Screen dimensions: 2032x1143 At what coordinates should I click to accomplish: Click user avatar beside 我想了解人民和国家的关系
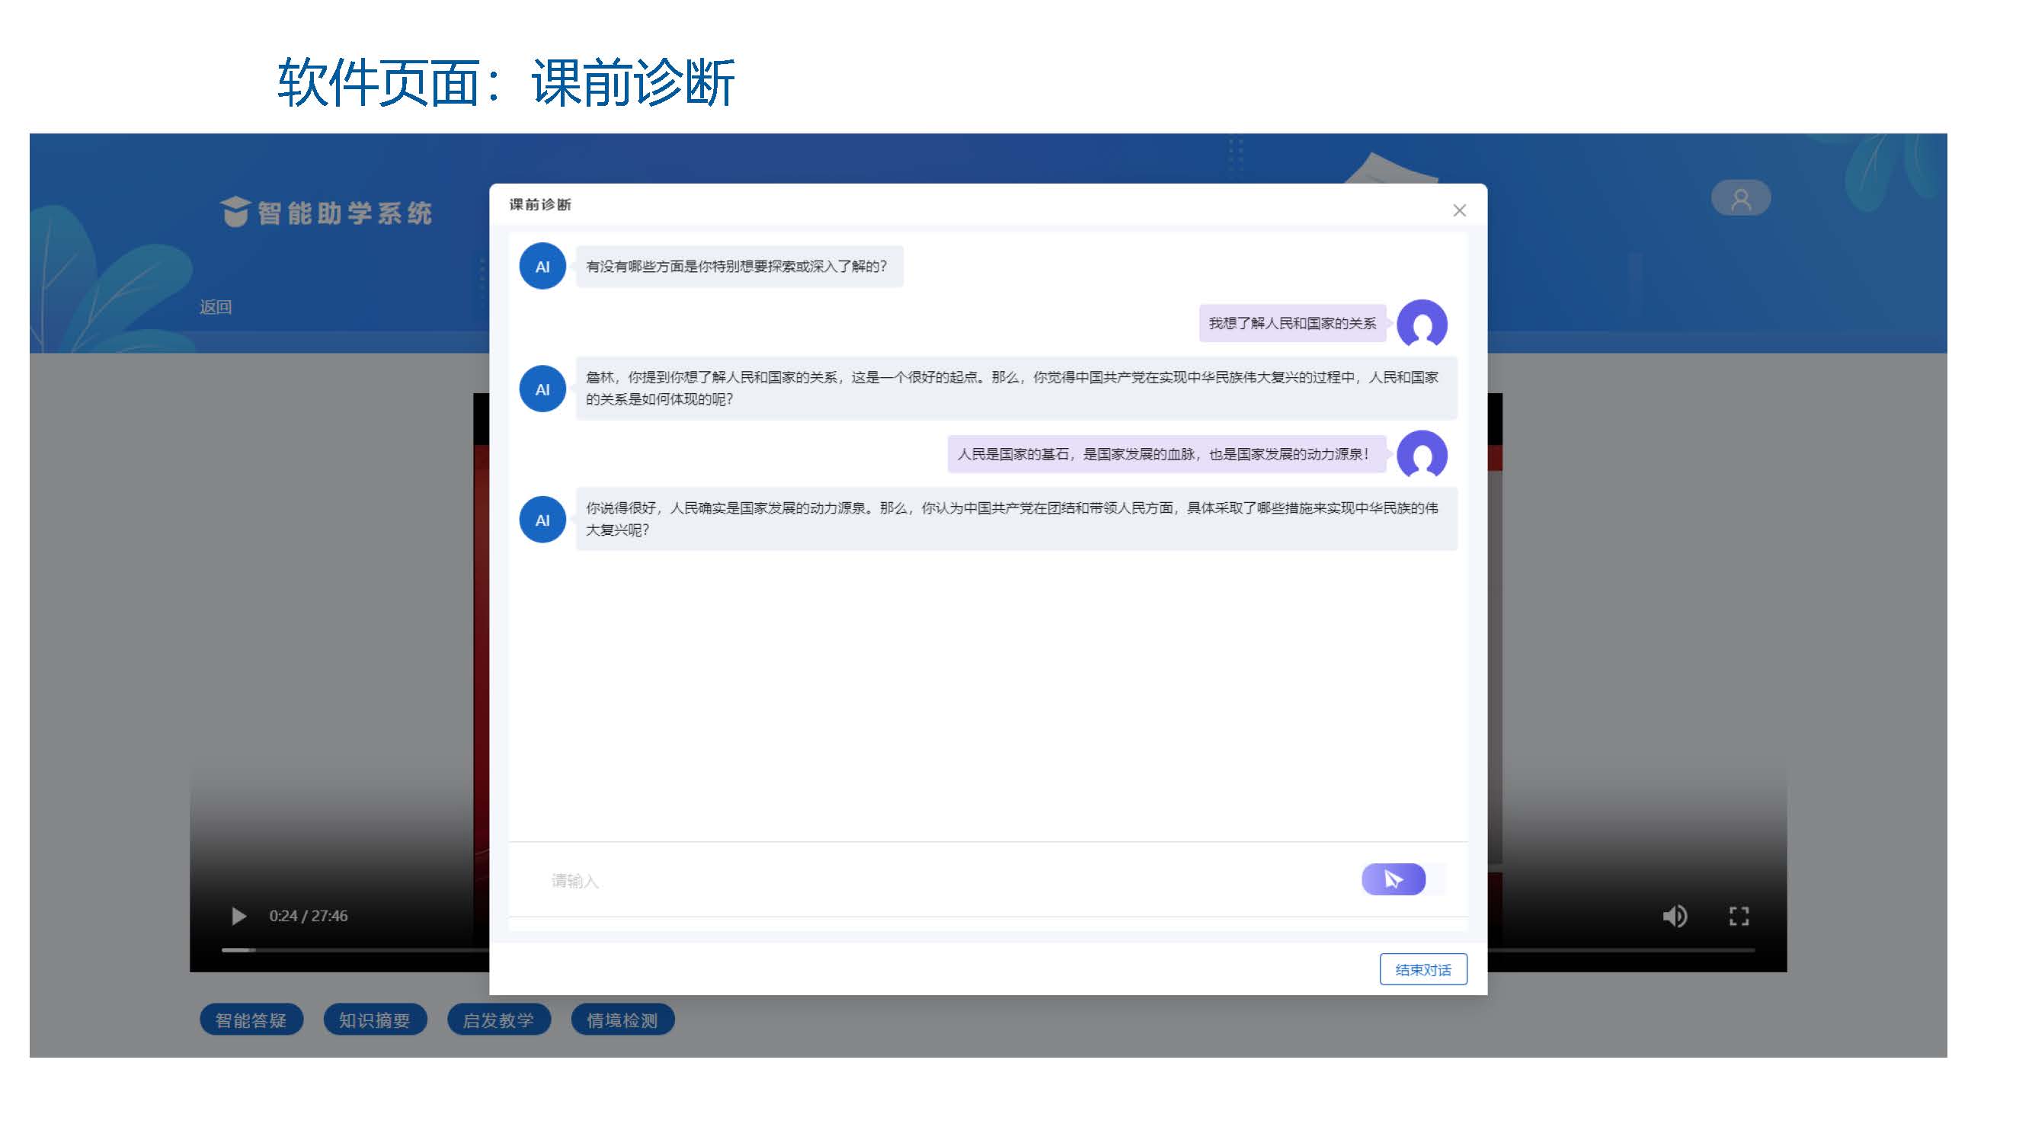point(1422,323)
